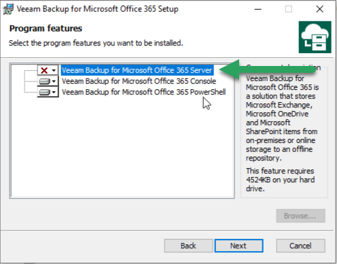Click the greyed-out maximize button
The width and height of the screenshot is (337, 264).
coord(288,9)
